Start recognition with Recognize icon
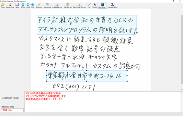The height and width of the screenshot is (116, 183). click(47, 5)
